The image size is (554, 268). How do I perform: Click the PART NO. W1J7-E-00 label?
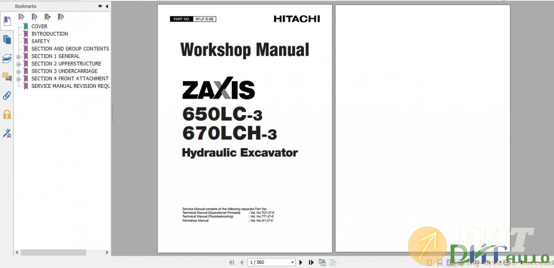tap(193, 19)
